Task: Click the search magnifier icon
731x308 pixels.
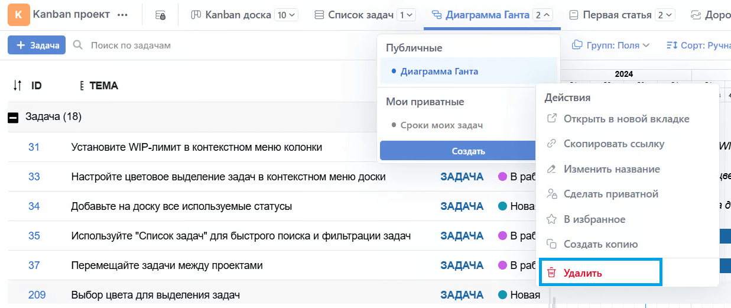Action: (x=77, y=45)
